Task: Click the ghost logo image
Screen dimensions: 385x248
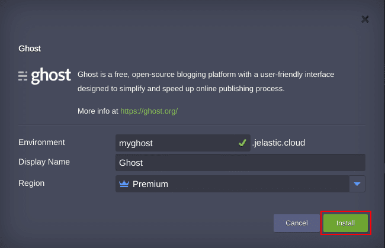Action: click(44, 76)
